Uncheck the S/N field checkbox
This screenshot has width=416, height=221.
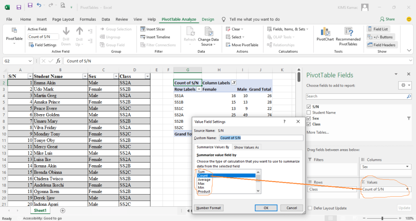pos(309,107)
